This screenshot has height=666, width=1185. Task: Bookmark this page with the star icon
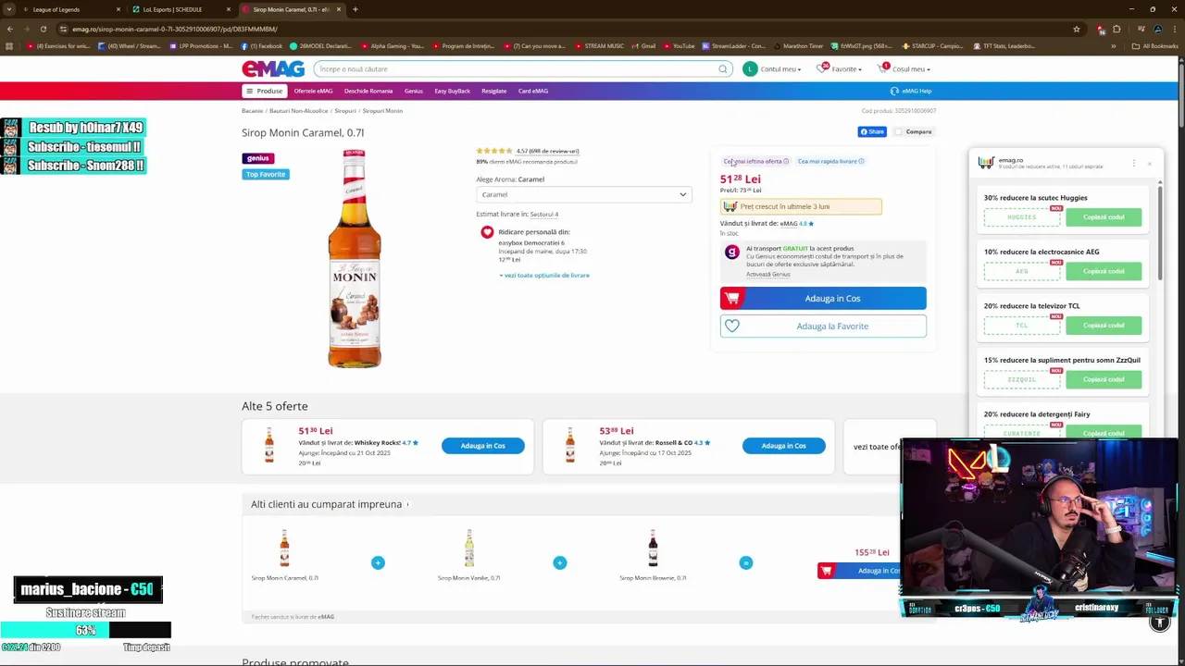coord(1076,29)
